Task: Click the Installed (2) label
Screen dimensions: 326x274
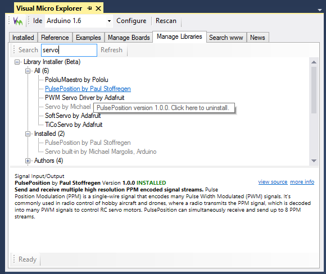Action: click(x=49, y=134)
